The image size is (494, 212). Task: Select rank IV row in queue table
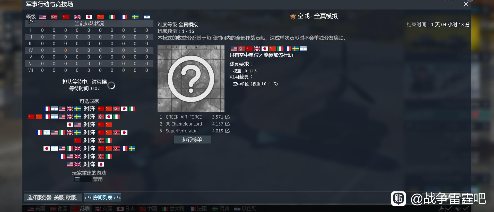pos(89,50)
